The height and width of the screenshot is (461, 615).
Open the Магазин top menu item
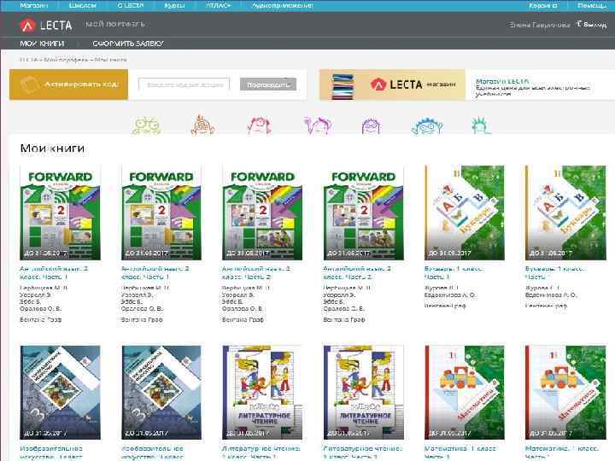(x=33, y=5)
